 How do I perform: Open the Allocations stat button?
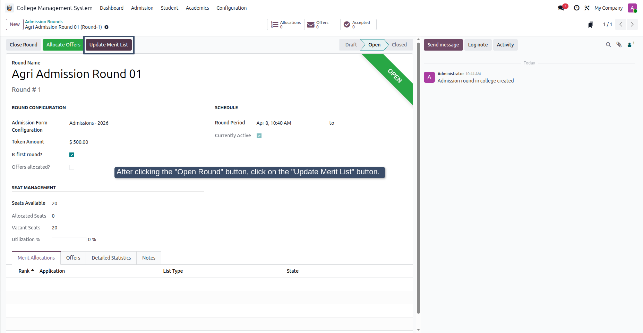286,24
